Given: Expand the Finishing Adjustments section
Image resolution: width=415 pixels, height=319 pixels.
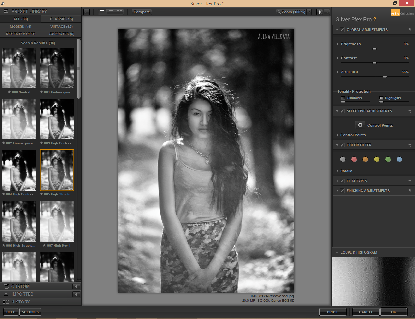Looking at the screenshot, I should coord(337,191).
